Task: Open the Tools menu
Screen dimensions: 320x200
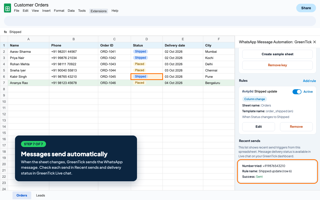Action: tap(82, 11)
